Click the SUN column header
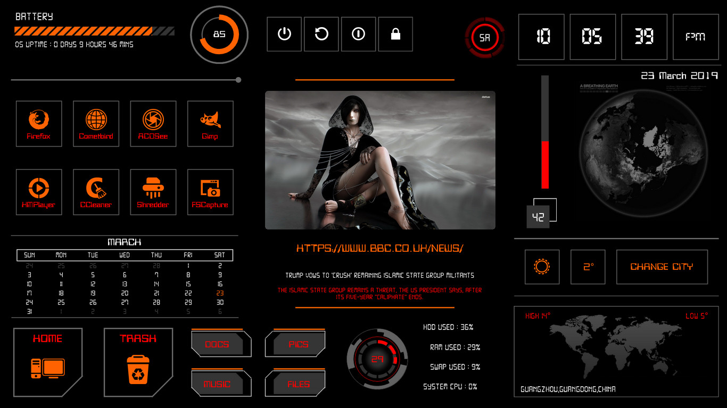The width and height of the screenshot is (727, 408). [x=29, y=255]
